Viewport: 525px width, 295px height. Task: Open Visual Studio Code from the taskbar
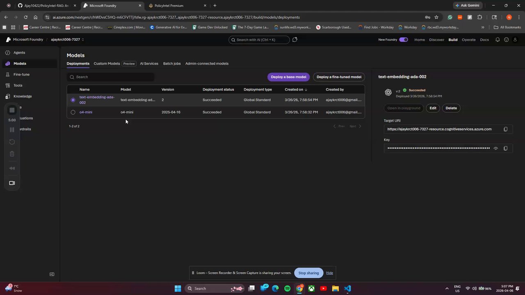pos(347,288)
